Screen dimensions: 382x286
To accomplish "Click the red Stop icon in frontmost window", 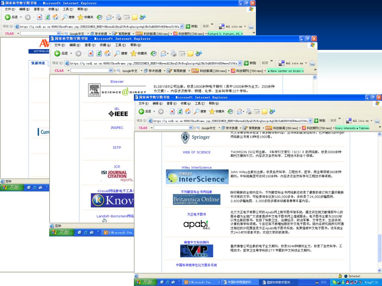I will tap(172, 111).
